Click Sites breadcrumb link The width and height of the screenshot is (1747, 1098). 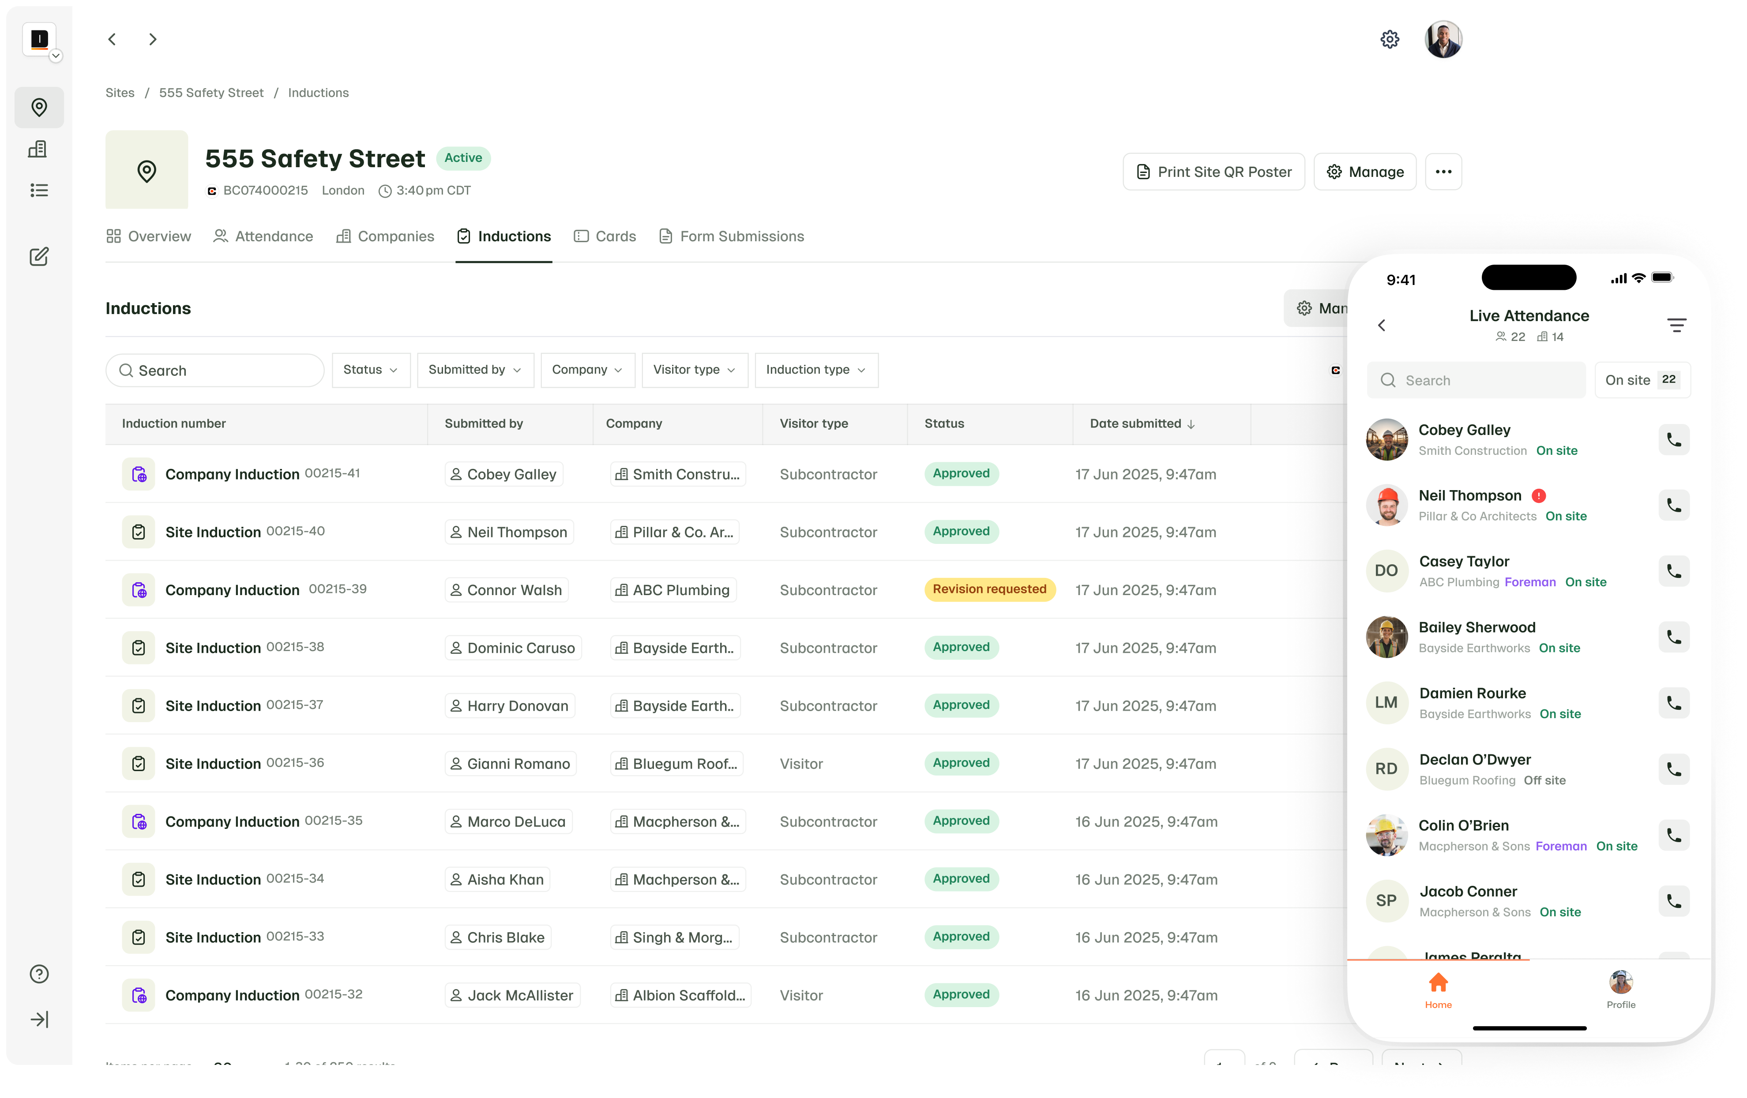coord(120,93)
